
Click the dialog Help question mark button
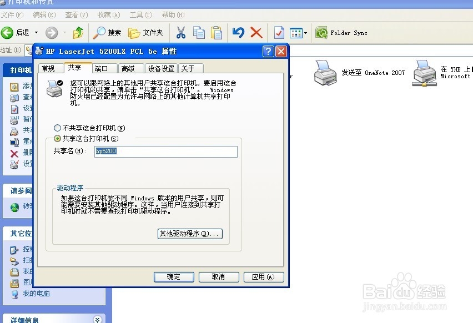point(268,52)
